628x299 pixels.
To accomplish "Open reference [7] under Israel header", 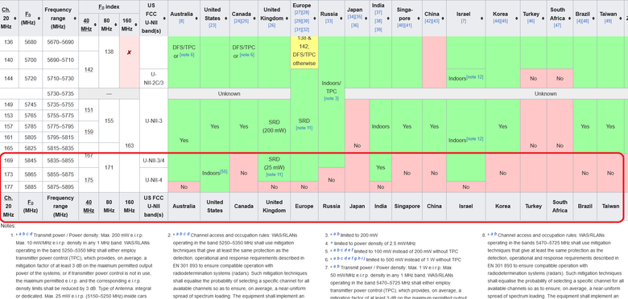I will tap(464, 21).
